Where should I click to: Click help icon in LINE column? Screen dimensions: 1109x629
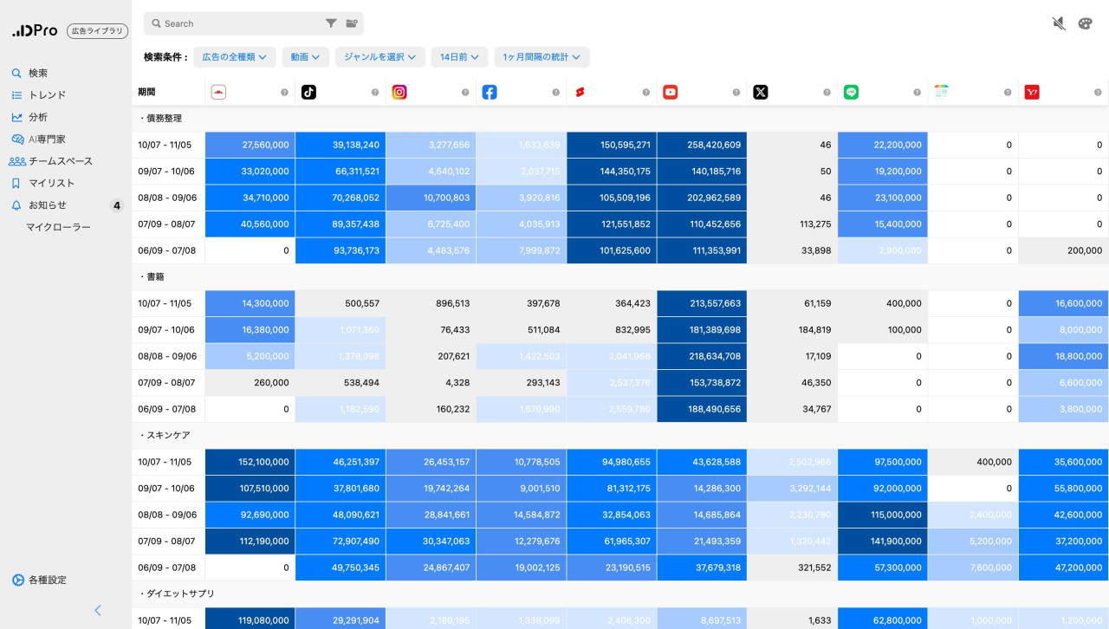pos(917,93)
